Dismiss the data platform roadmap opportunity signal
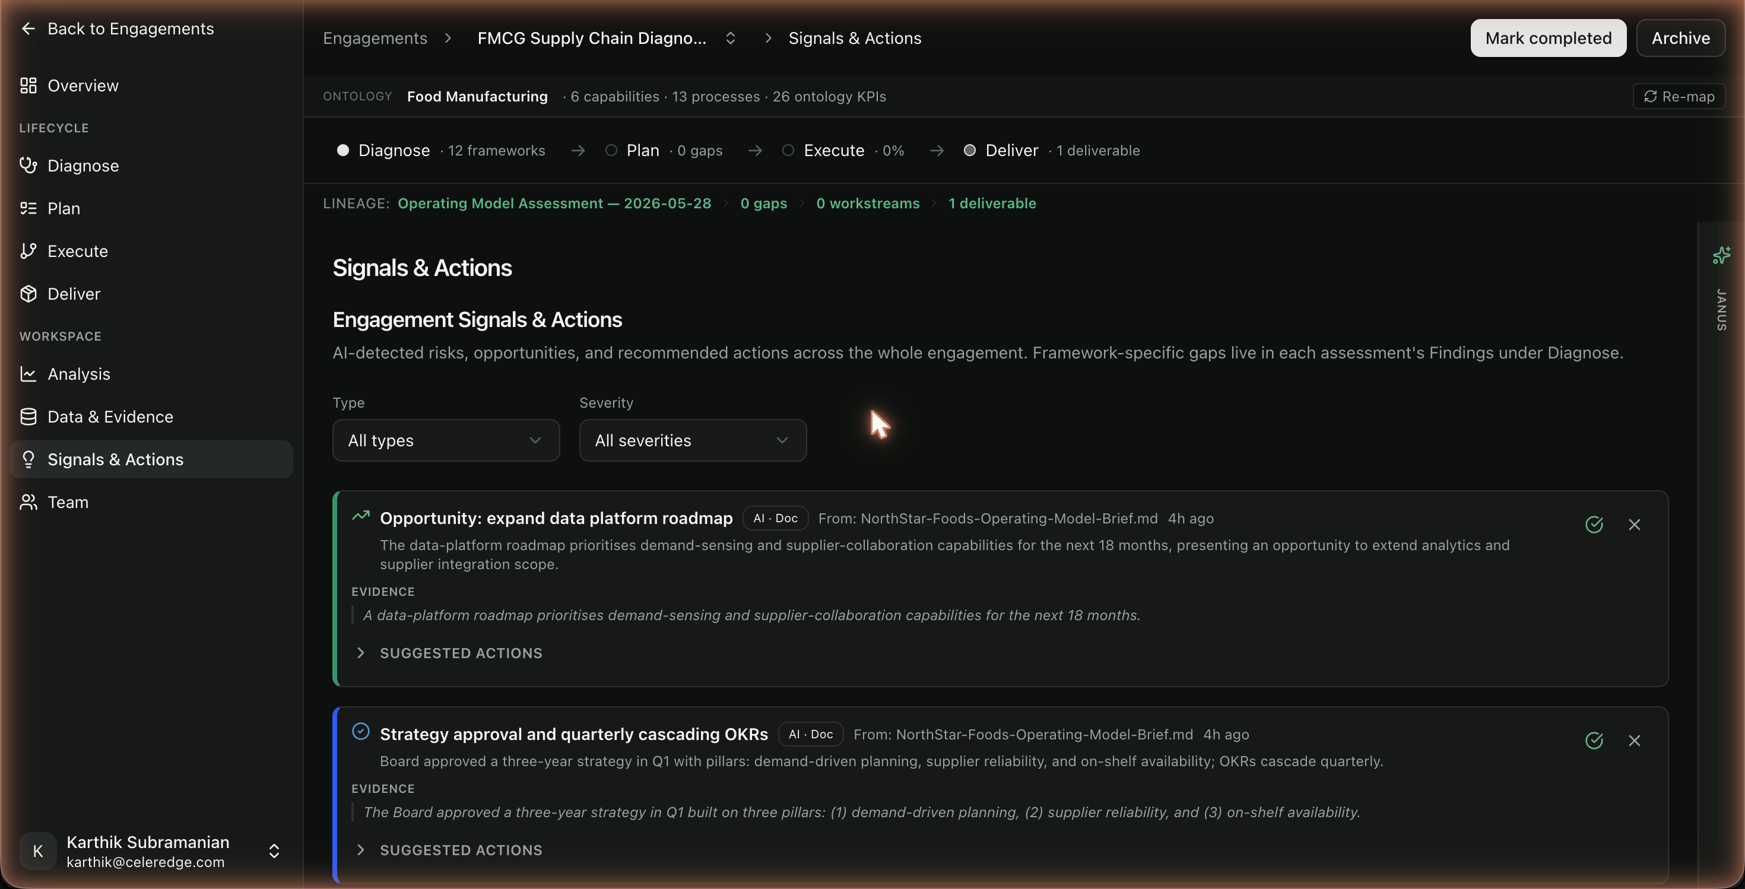1745x889 pixels. tap(1634, 524)
